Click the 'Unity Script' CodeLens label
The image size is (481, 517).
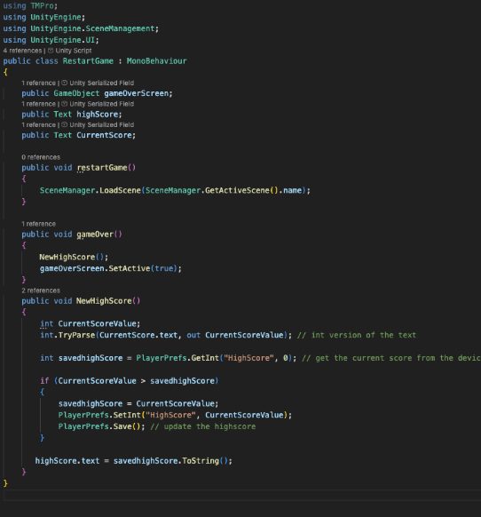click(73, 51)
